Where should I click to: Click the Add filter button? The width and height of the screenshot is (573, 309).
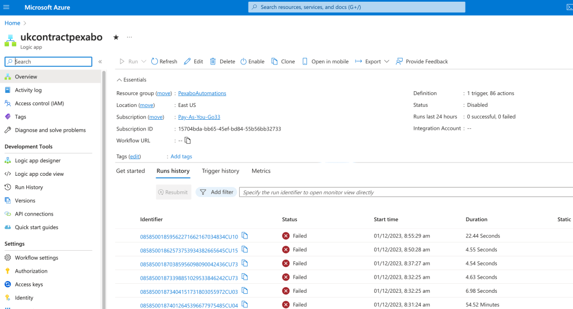point(216,192)
